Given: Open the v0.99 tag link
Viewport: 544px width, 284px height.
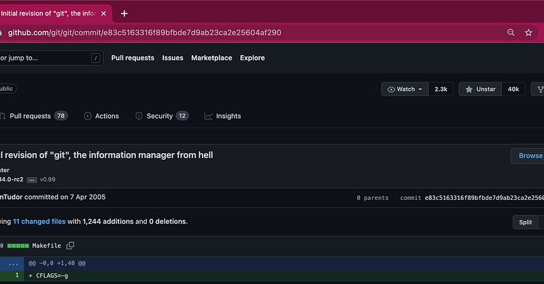Looking at the screenshot, I should [48, 180].
